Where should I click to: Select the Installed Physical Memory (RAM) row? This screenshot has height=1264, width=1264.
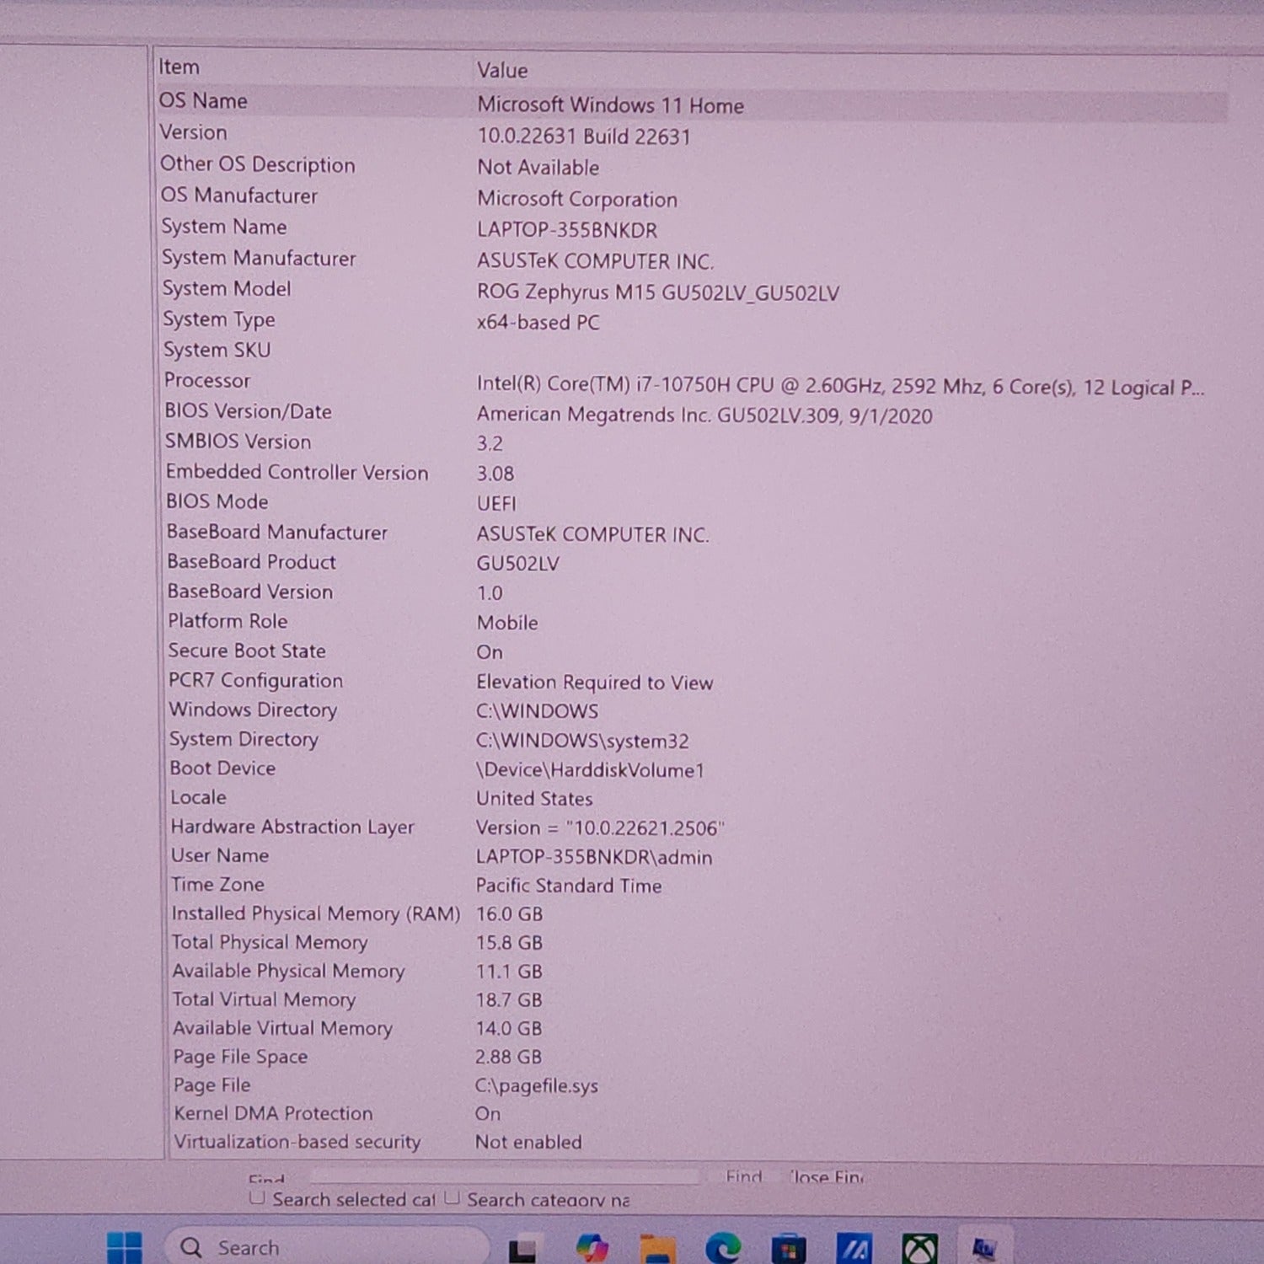point(315,913)
